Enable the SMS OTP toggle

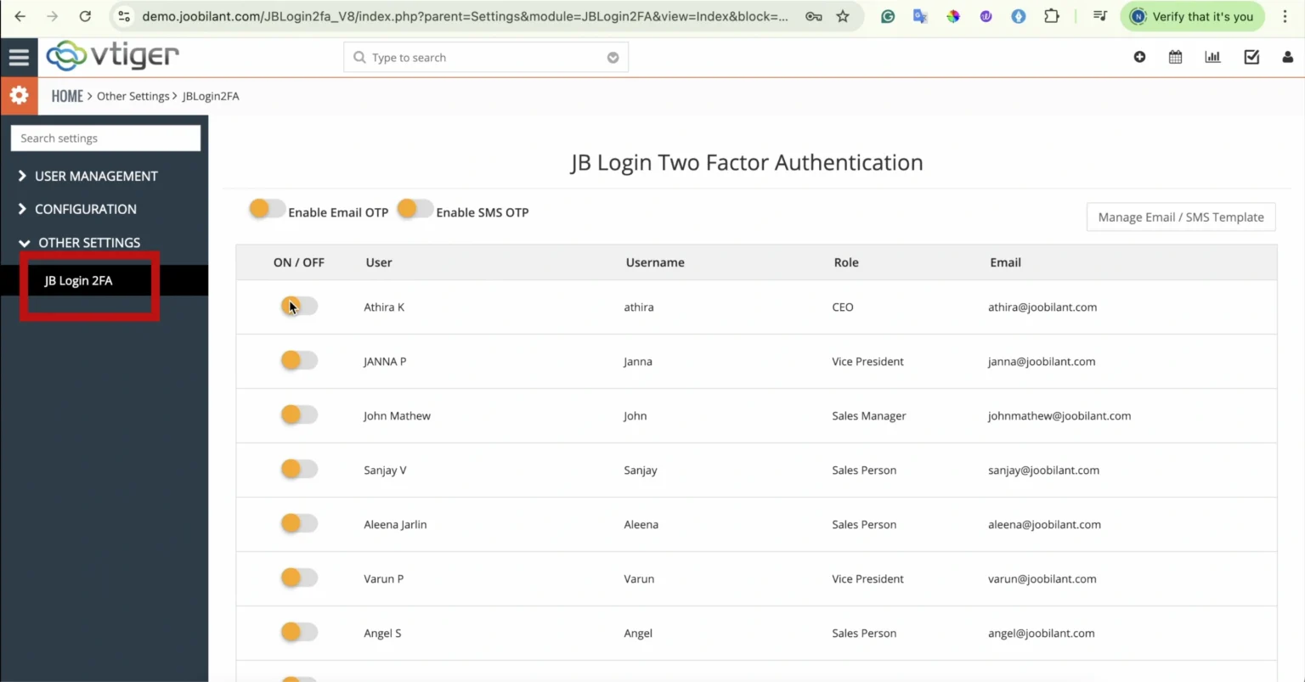point(415,208)
